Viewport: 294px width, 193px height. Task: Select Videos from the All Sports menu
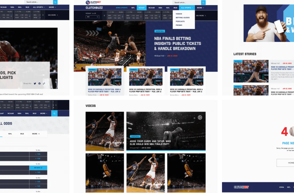click(179, 14)
